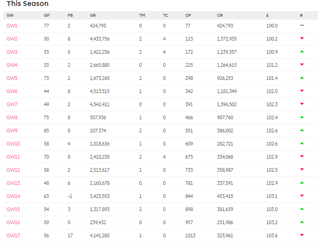This screenshot has width=321, height=246.
Task: Open the GW1 gameweek link
Action: click(x=12, y=25)
